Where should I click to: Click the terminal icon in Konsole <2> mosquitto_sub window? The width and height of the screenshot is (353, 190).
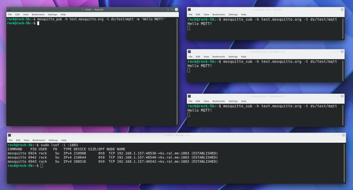coord(189,52)
